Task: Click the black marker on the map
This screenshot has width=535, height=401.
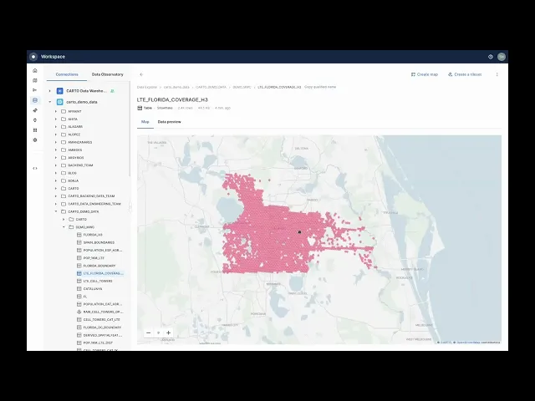Action: 299,232
